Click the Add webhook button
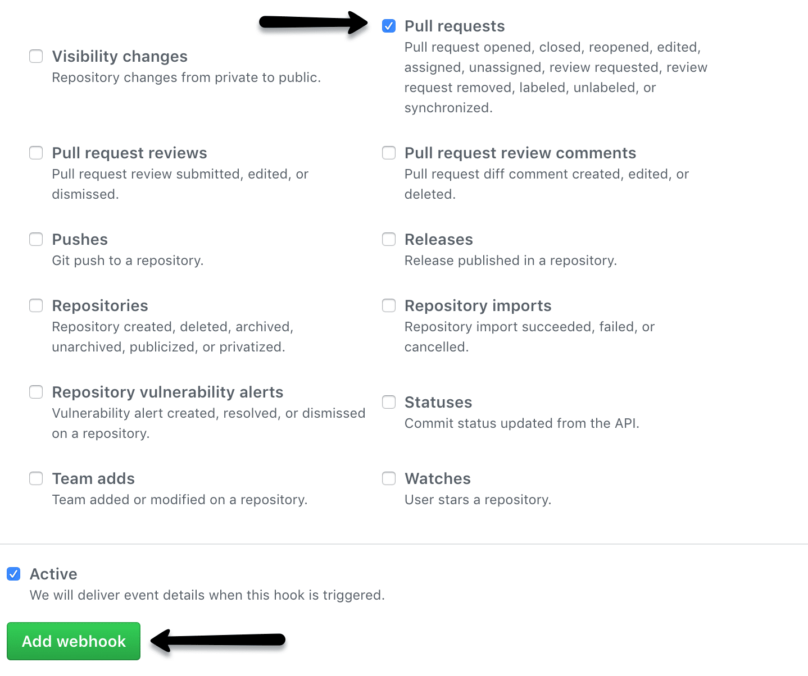Screen dimensions: 808x676 coord(73,641)
